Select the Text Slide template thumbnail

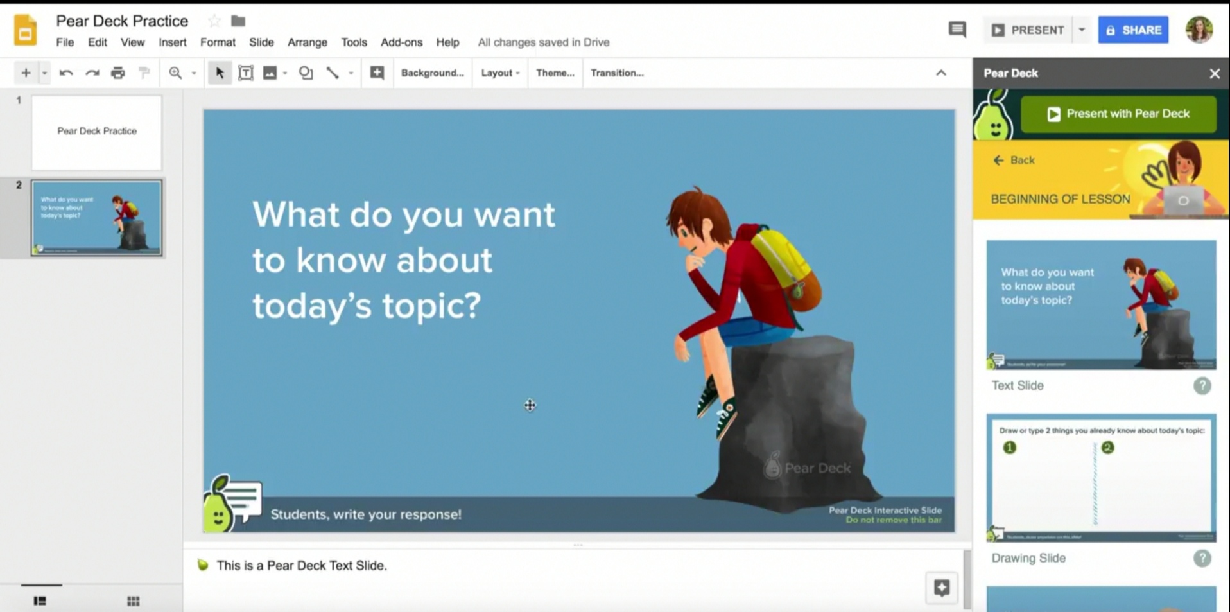coord(1101,304)
